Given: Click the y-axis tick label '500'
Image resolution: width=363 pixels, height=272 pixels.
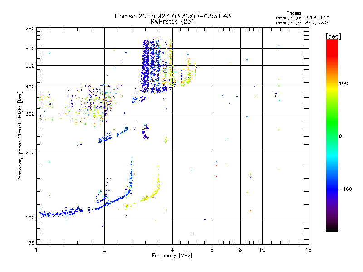Looking at the screenshot, I should pos(30,66).
